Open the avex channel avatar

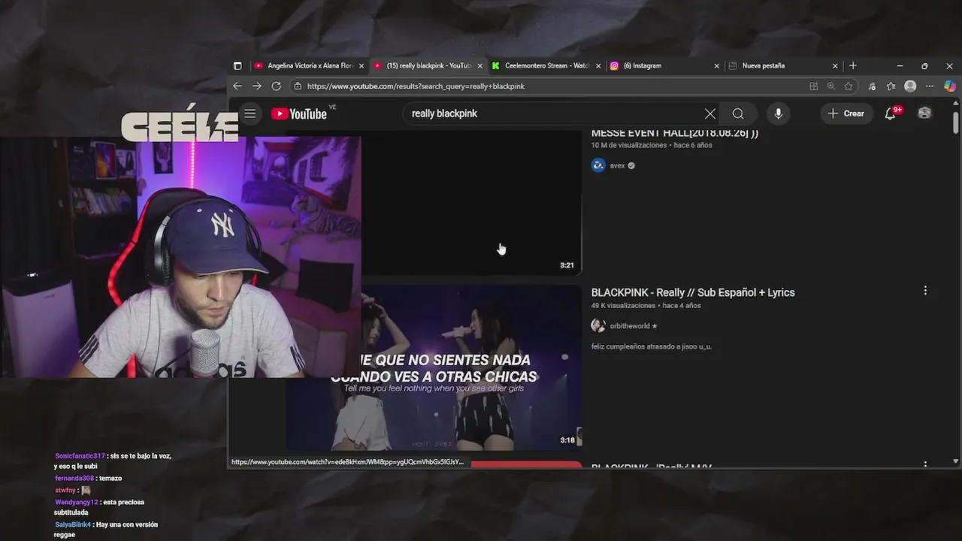coord(598,165)
